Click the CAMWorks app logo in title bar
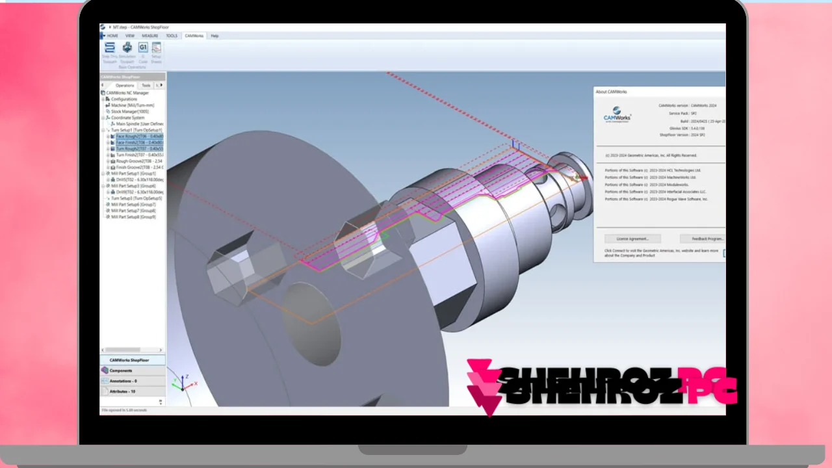832x468 pixels. click(103, 27)
